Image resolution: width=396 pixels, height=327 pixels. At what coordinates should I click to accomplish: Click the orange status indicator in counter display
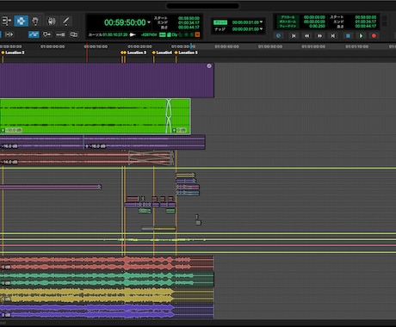[197, 34]
